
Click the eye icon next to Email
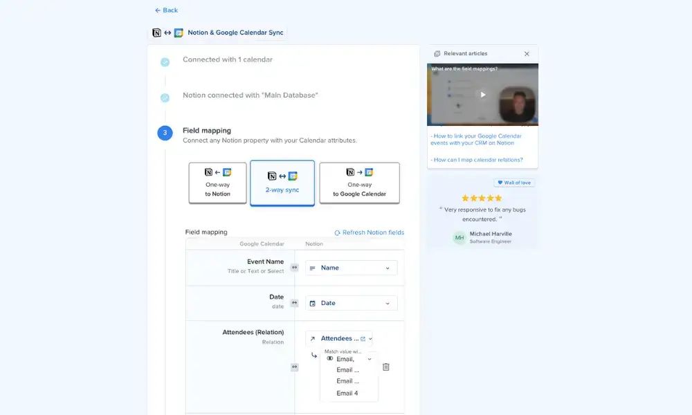pos(329,358)
